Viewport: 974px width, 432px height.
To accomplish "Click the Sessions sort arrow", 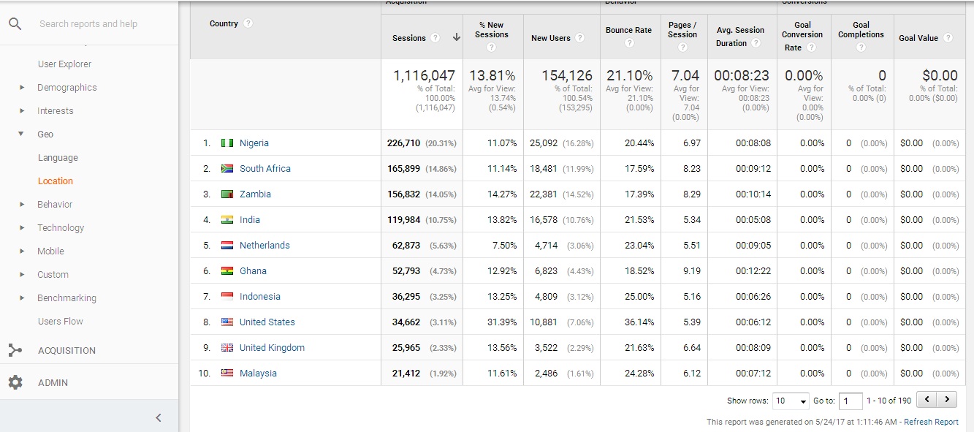I will (457, 38).
